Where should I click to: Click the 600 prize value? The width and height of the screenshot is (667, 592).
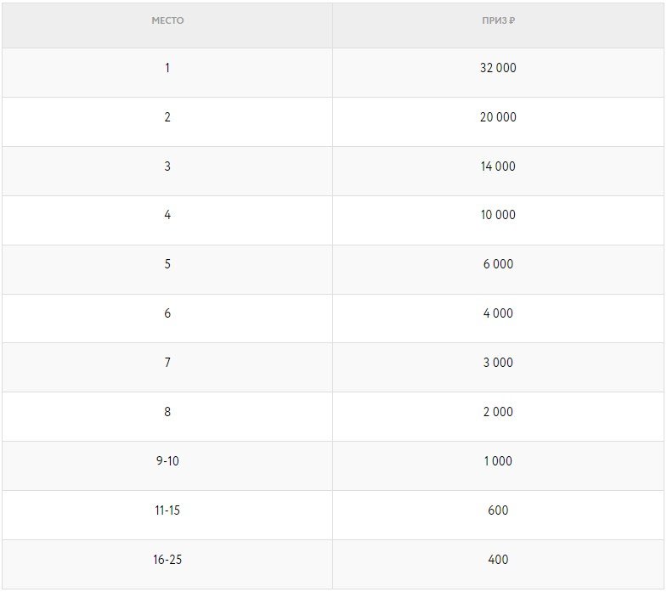(498, 510)
